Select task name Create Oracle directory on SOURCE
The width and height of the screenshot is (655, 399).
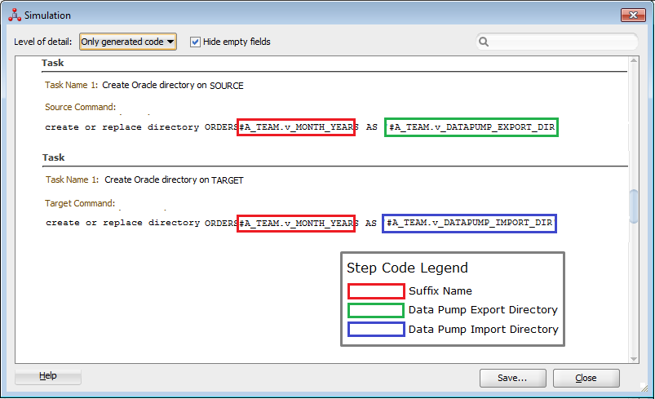tap(173, 85)
